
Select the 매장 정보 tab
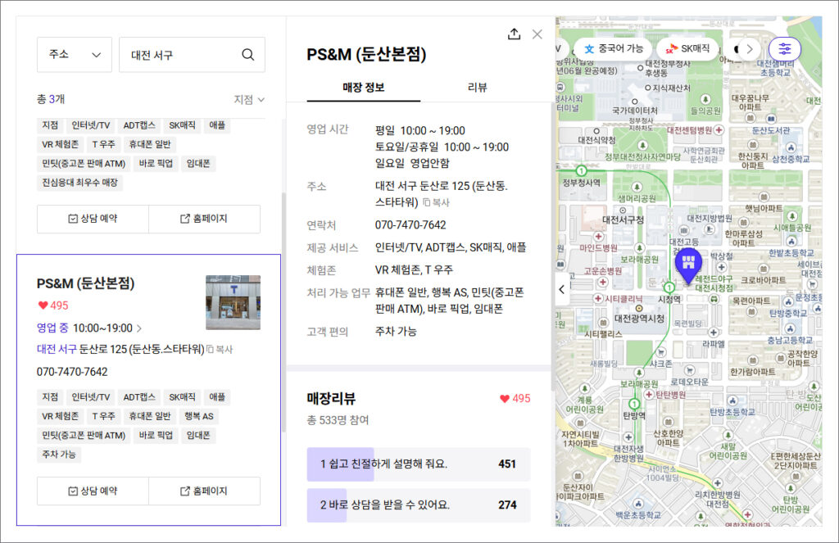363,87
